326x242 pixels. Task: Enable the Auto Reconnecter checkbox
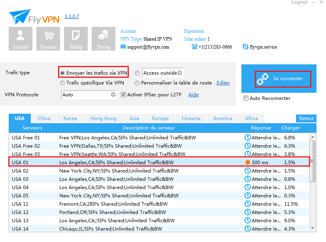[246, 98]
